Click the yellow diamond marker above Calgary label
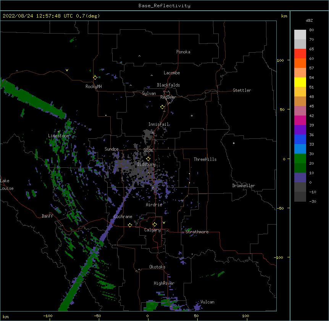329x321 pixels. (x=155, y=225)
